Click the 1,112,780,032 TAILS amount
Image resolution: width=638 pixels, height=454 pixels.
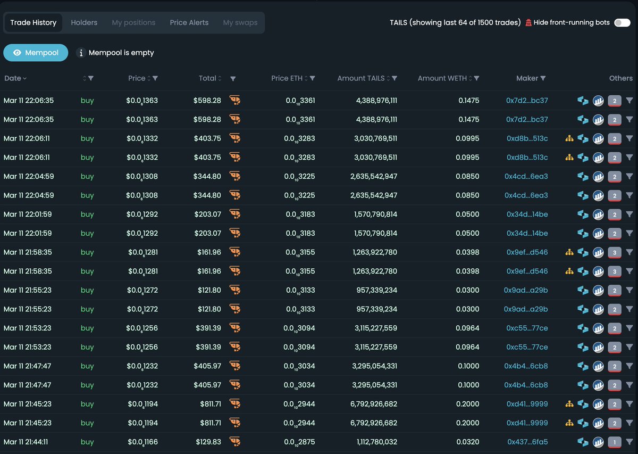[375, 442]
